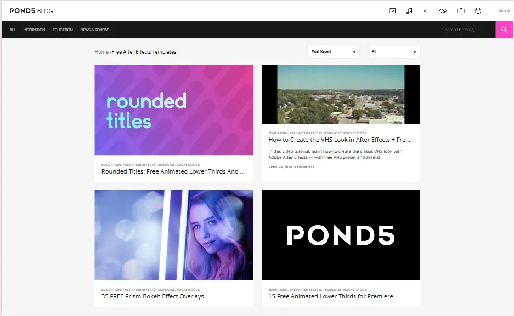The image size is (514, 316).
Task: Go to Home breadcrumb link
Action: click(101, 52)
